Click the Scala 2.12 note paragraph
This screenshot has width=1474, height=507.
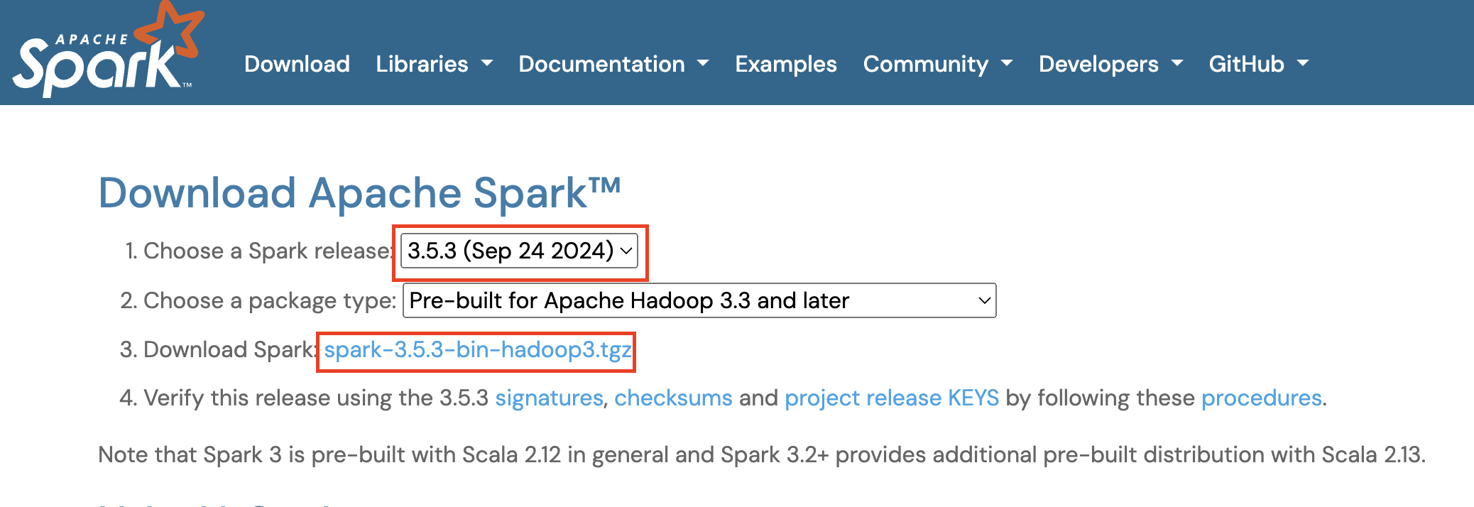[762, 454]
